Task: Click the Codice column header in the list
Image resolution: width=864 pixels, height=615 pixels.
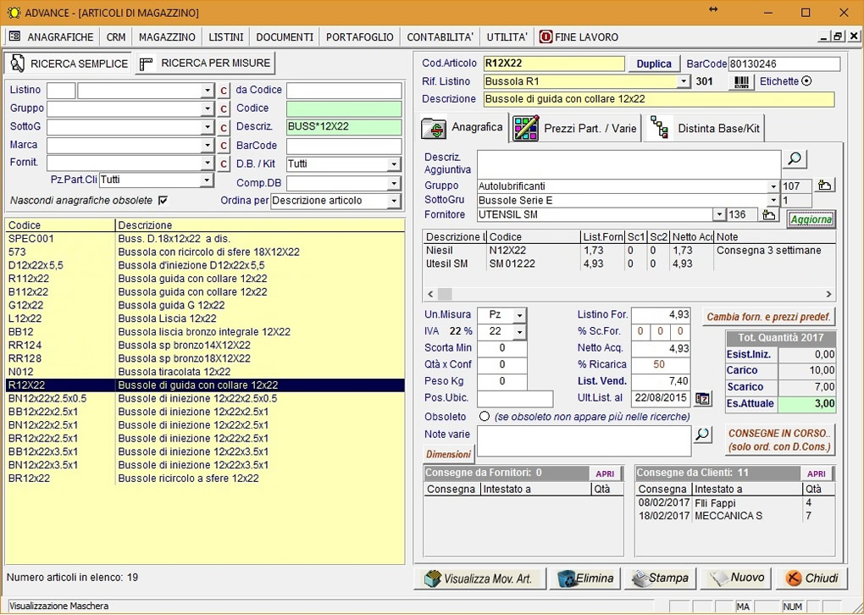Action: click(60, 225)
